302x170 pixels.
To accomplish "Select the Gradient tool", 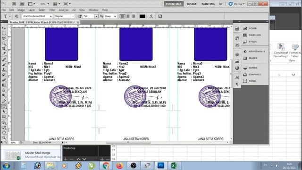I will point(4,85).
